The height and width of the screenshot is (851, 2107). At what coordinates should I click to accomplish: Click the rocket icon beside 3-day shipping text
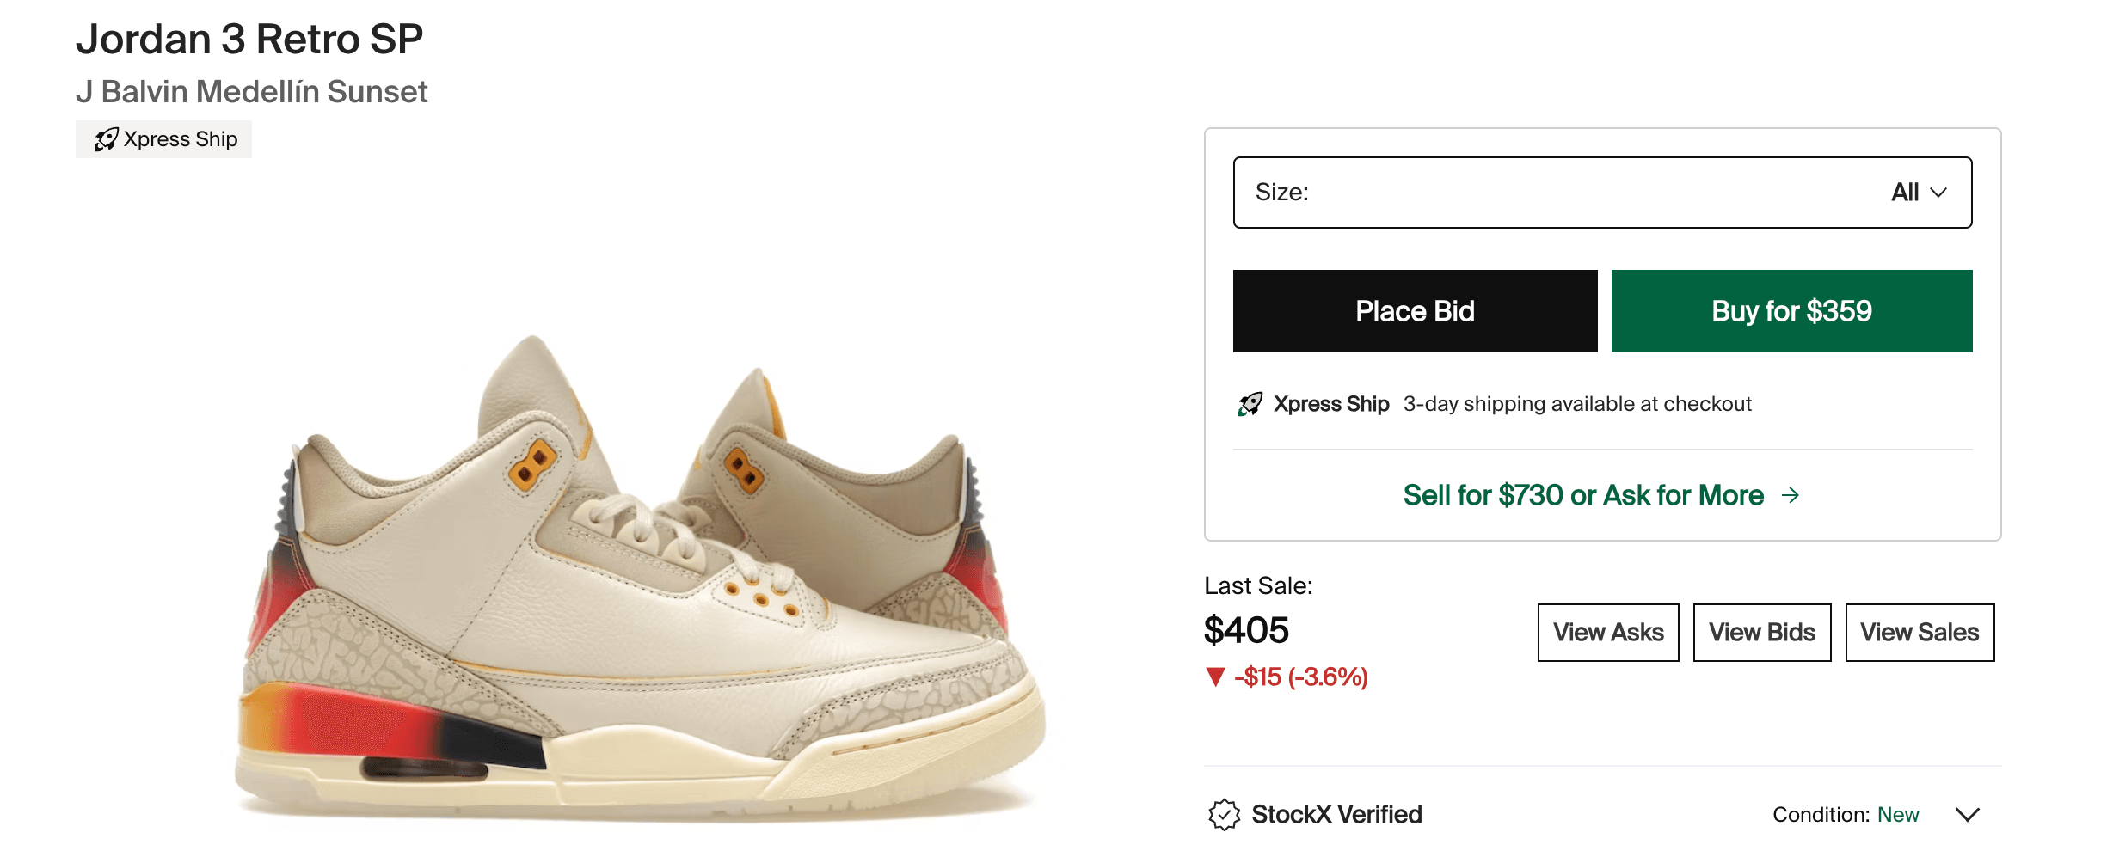point(1250,404)
